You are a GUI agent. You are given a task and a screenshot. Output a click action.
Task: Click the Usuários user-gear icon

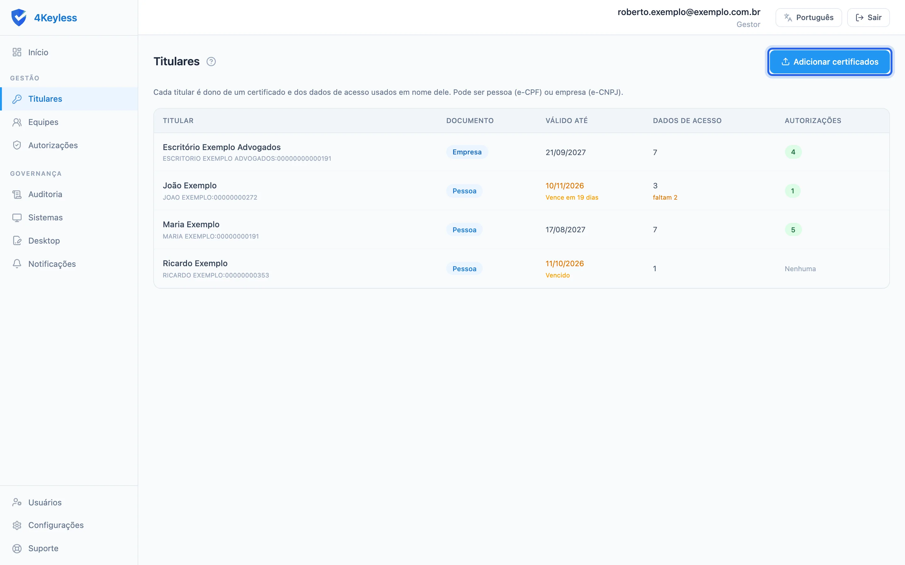click(17, 502)
